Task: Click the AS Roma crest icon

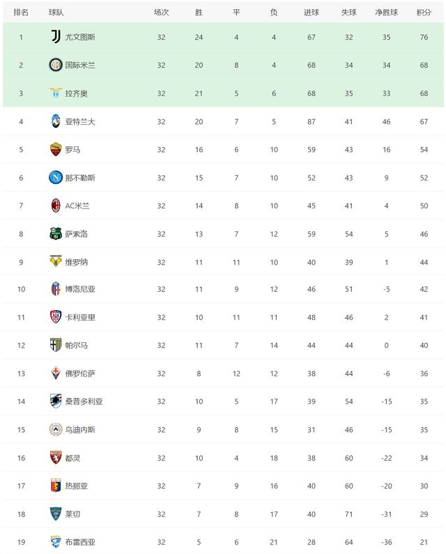Action: 56,149
